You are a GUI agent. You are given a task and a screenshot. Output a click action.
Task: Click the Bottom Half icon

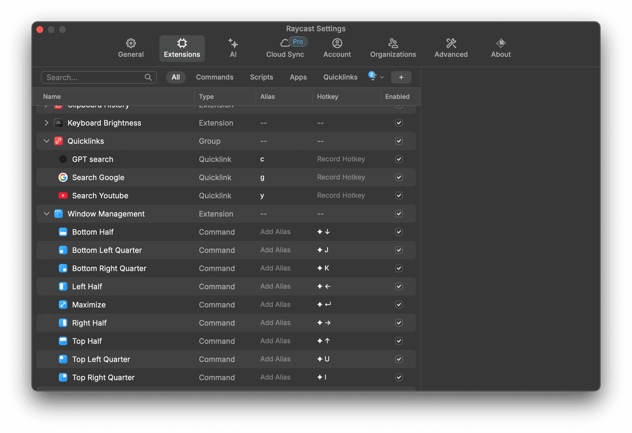pyautogui.click(x=63, y=232)
